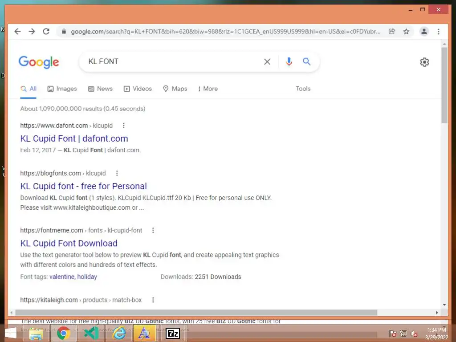The image size is (456, 342).
Task: Open KL Cupid font free for Personal
Action: coord(83,186)
